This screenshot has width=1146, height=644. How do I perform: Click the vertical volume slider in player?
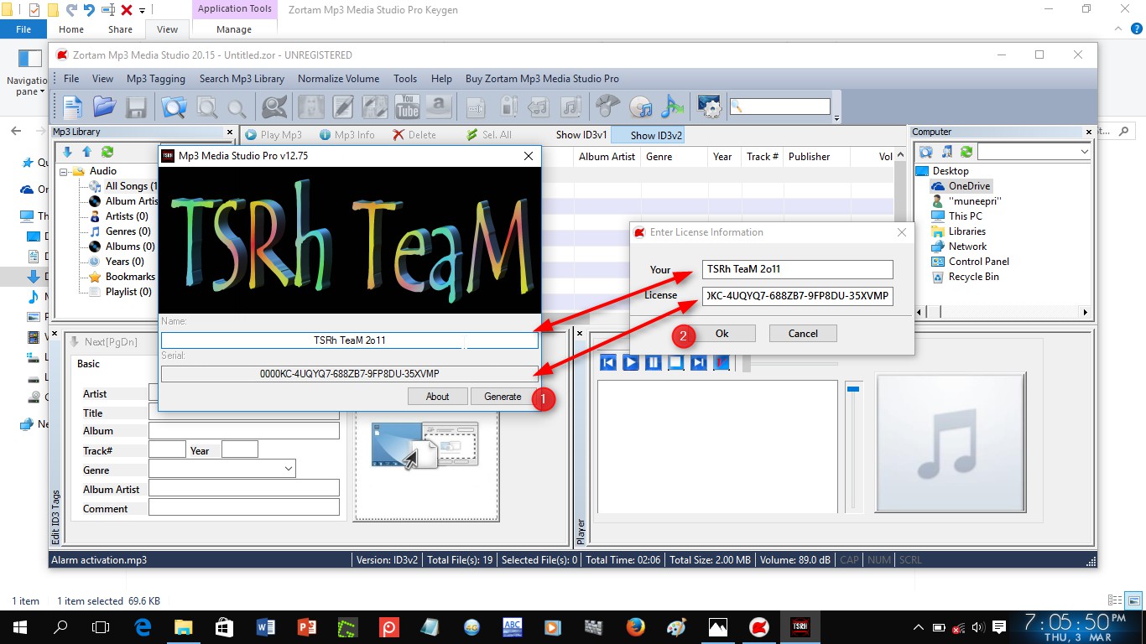[853, 446]
